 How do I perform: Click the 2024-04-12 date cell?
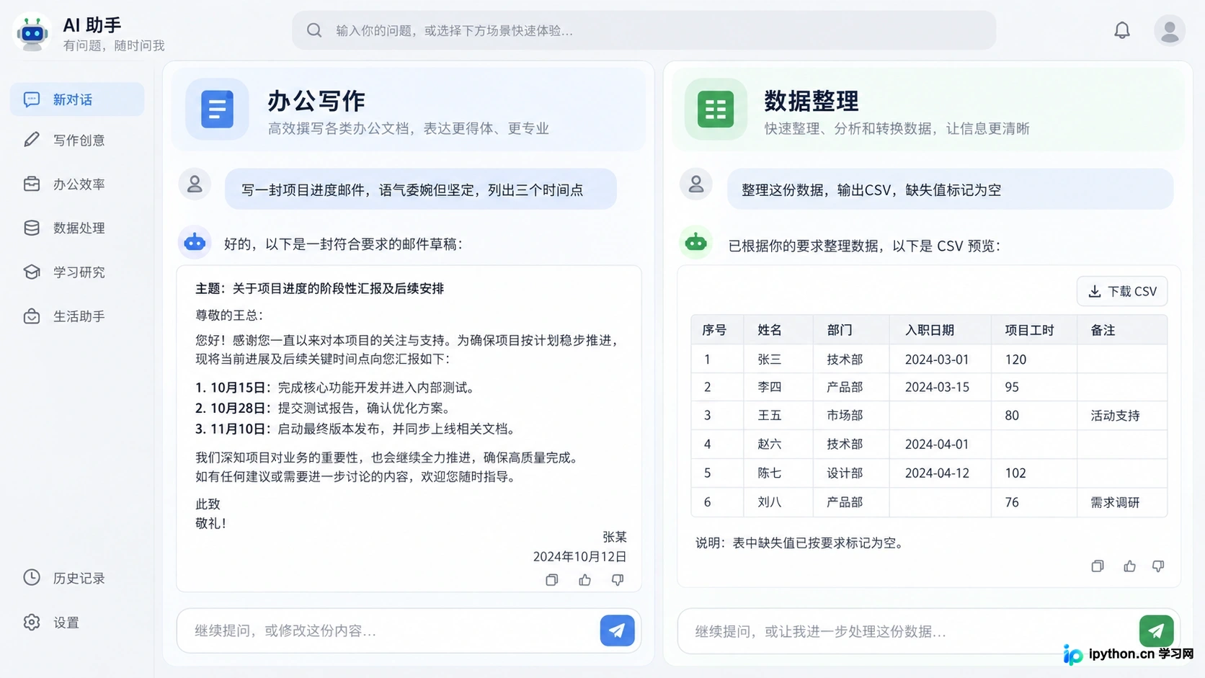click(x=937, y=473)
